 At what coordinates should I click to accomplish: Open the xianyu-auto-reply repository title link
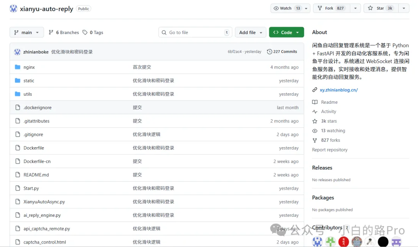coord(46,9)
